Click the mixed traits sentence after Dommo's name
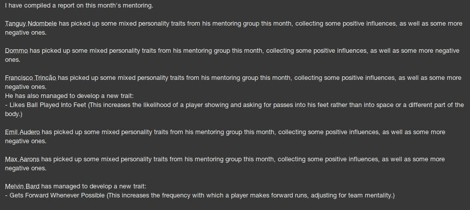Image resolution: width=470 pixels, height=210 pixels. pos(211,51)
